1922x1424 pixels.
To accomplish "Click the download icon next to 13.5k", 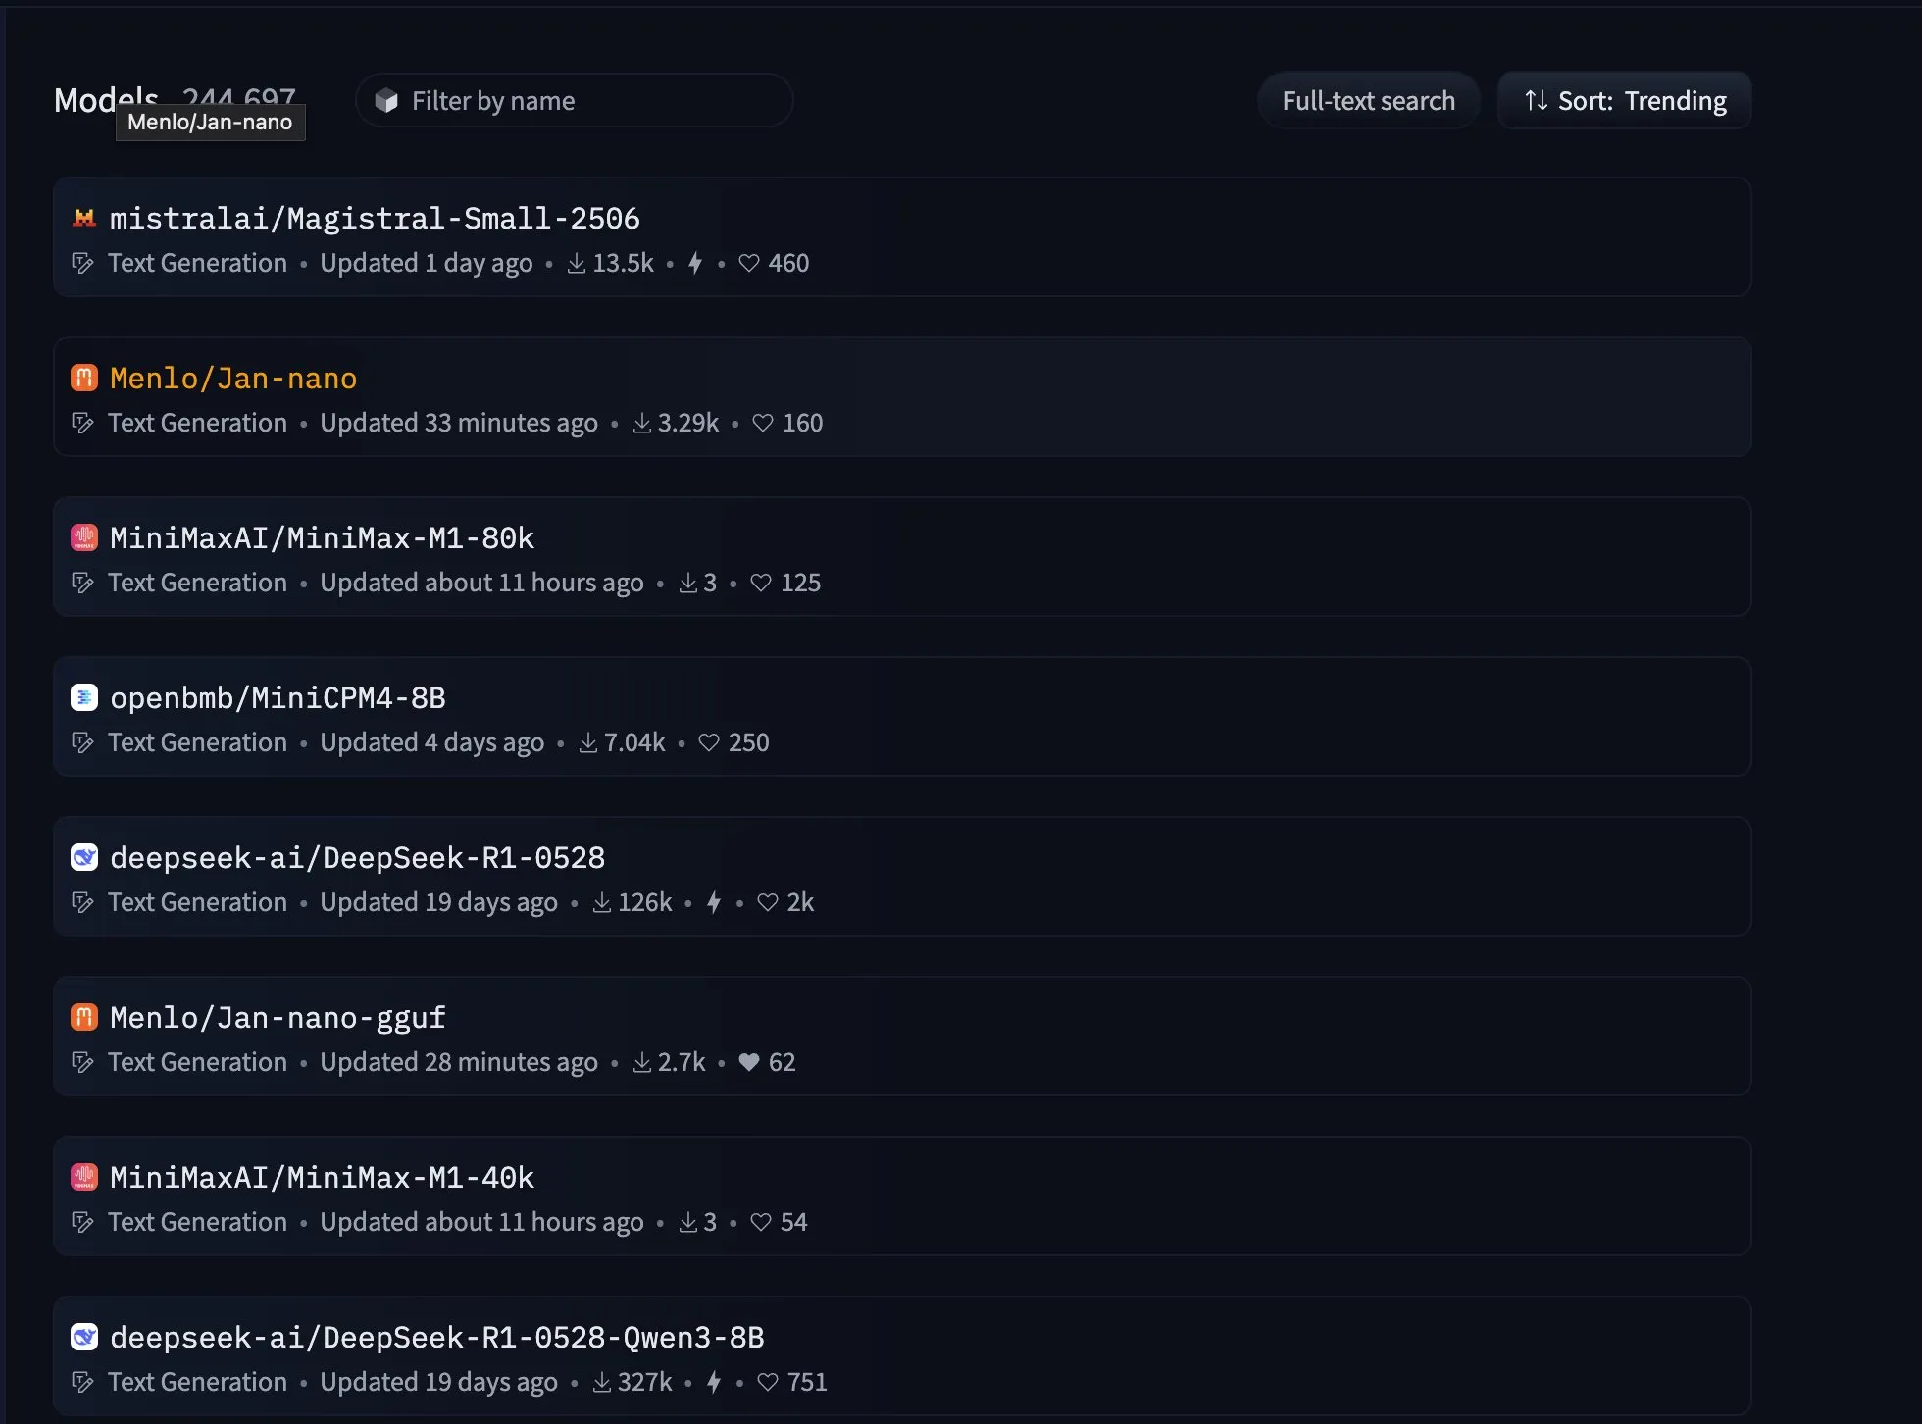I will pos(577,263).
